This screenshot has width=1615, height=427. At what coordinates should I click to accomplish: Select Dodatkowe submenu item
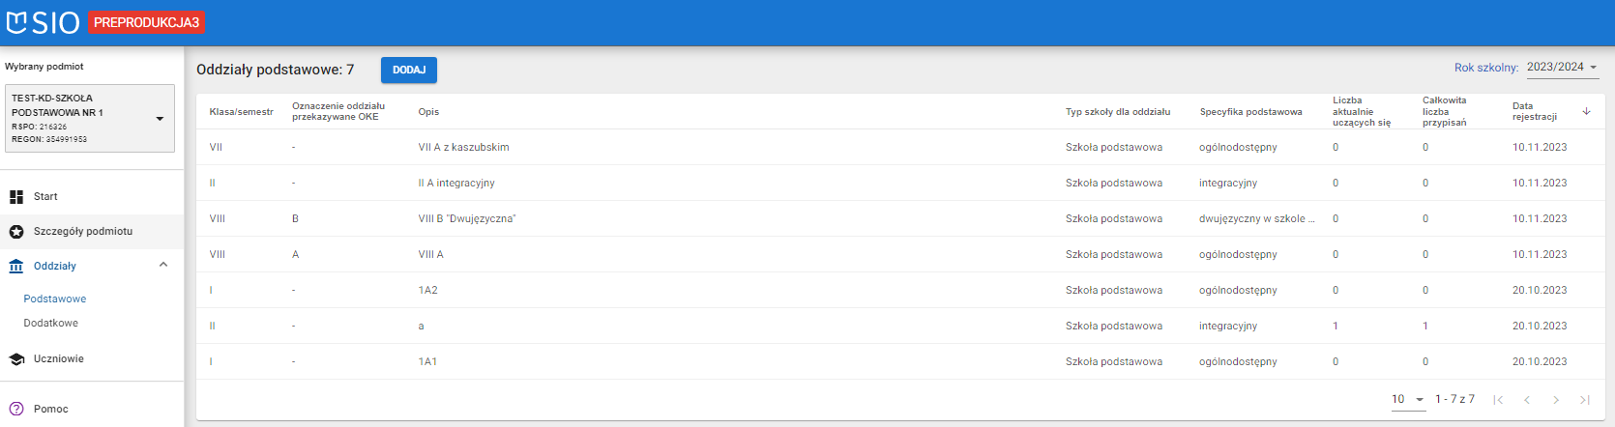tap(51, 324)
